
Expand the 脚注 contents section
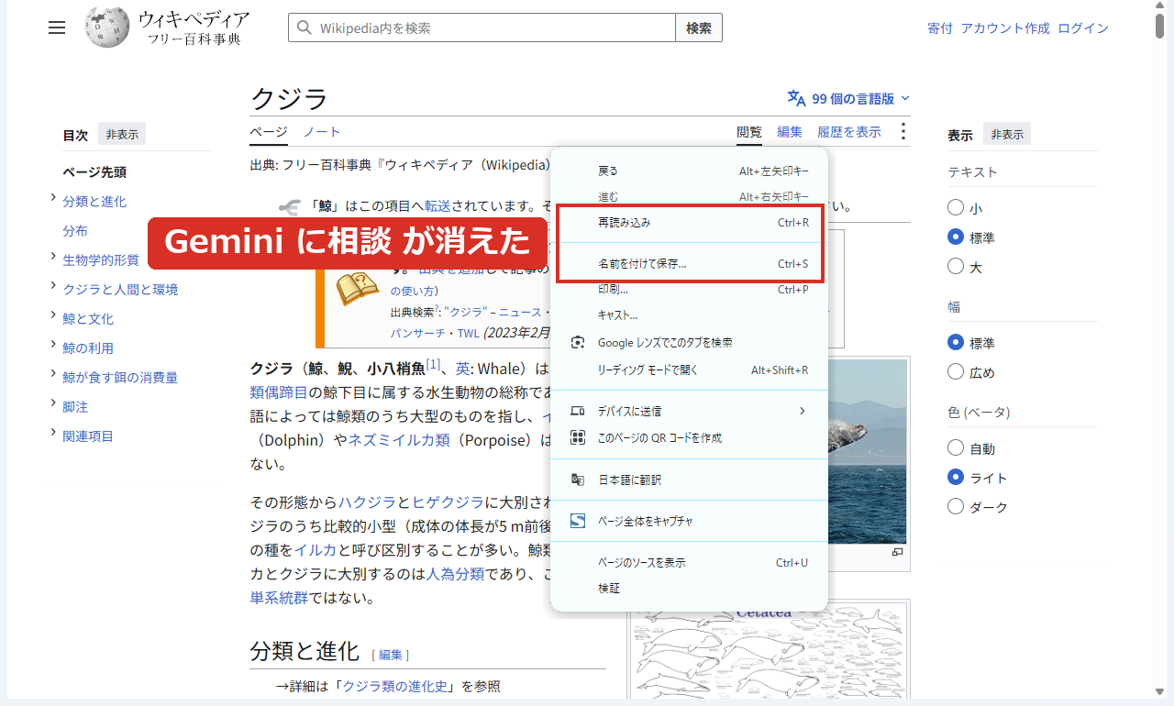click(x=53, y=404)
